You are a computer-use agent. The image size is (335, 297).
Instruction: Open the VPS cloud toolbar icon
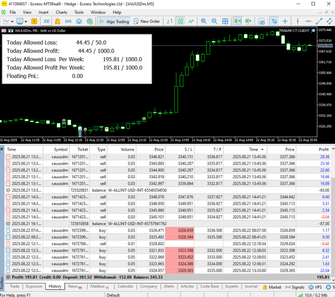tap(79, 21)
